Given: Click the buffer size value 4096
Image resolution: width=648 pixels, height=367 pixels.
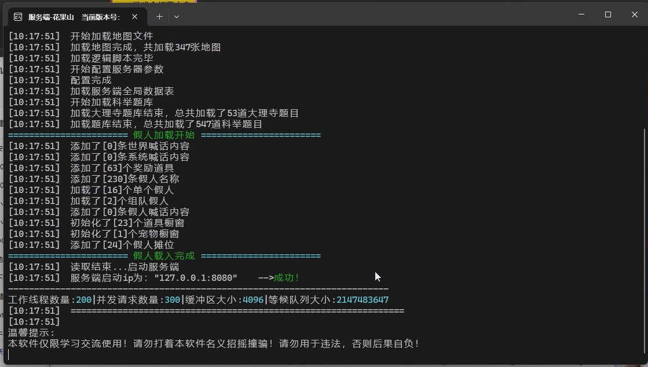Looking at the screenshot, I should (253, 300).
